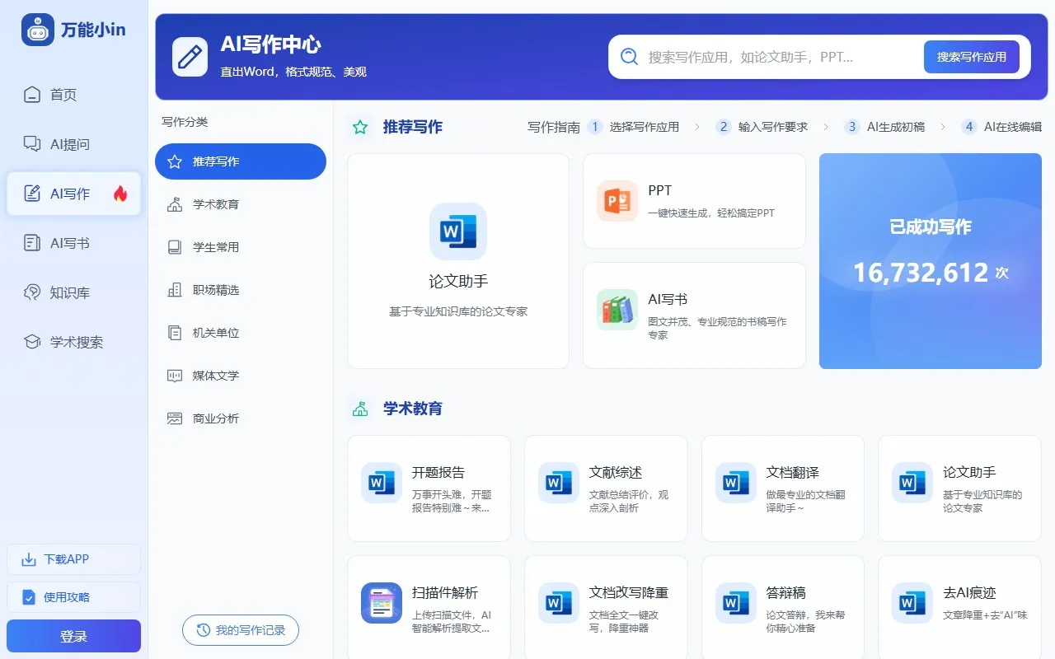The image size is (1055, 659).
Task: Select the 媒体文学 category tab
Action: coord(240,375)
